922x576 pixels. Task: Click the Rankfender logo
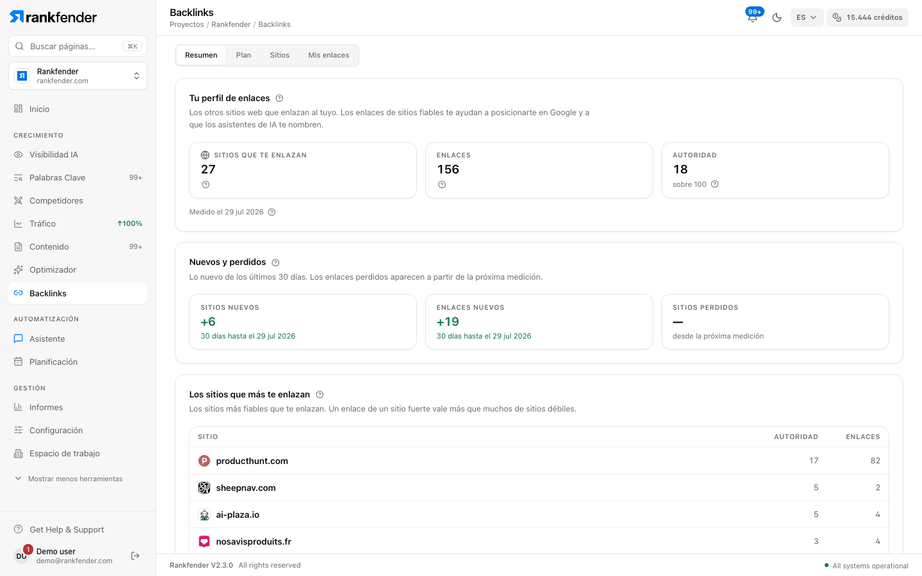53,17
